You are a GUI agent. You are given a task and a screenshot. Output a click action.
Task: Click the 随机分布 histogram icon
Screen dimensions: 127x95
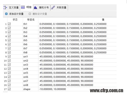(36, 8)
